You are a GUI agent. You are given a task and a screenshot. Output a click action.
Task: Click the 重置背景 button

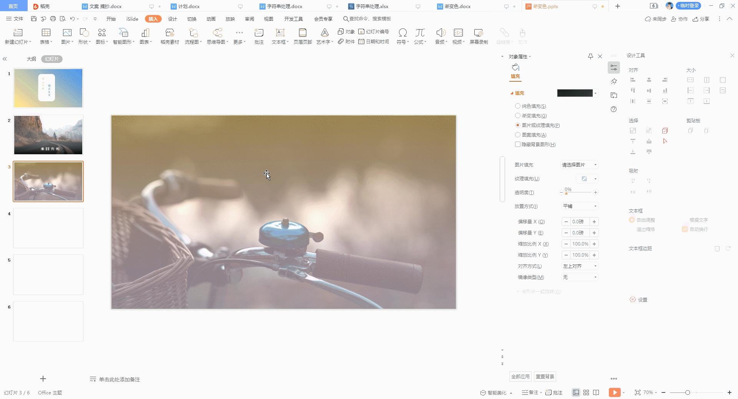[x=545, y=376]
